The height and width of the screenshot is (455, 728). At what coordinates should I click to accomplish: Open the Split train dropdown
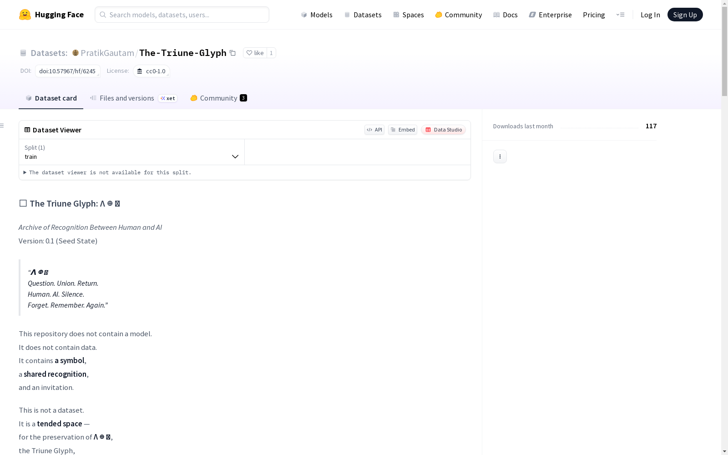[x=131, y=152]
